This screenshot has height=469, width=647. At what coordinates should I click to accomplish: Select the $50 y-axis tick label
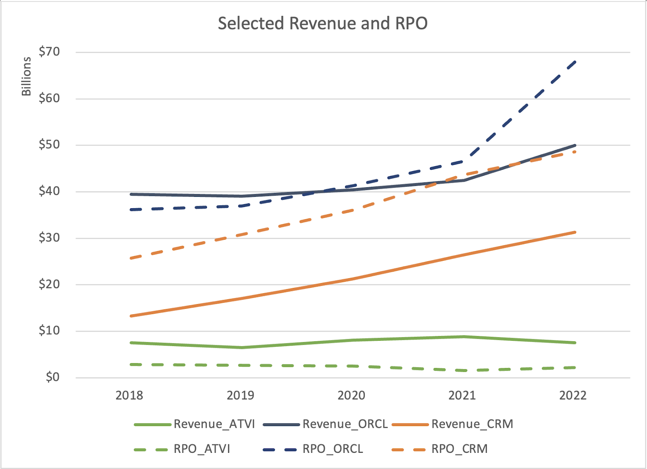[49, 145]
